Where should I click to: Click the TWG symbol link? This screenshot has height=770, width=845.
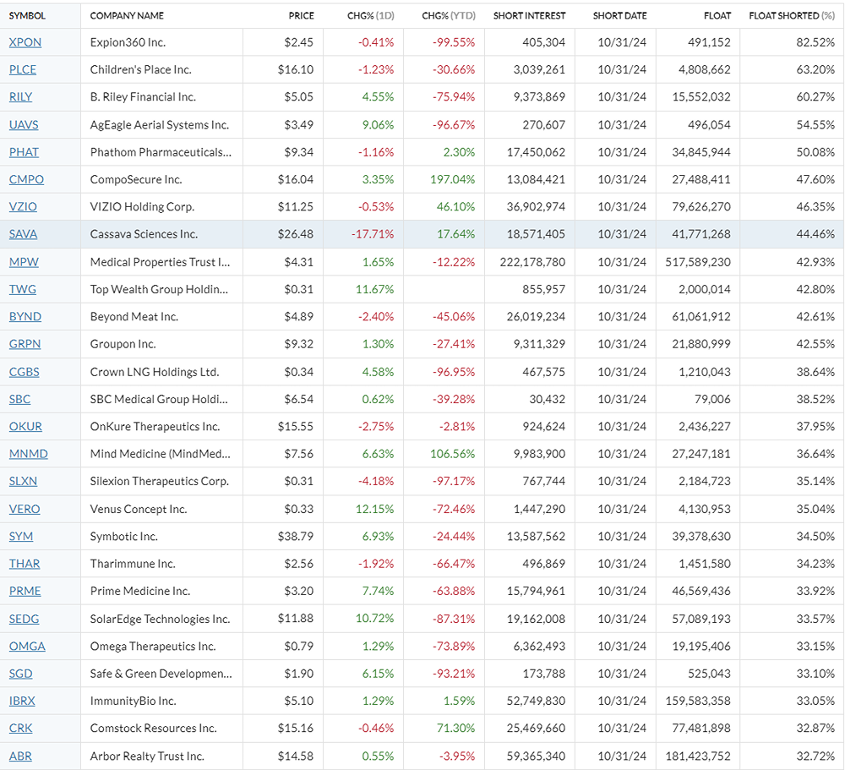pyautogui.click(x=23, y=290)
